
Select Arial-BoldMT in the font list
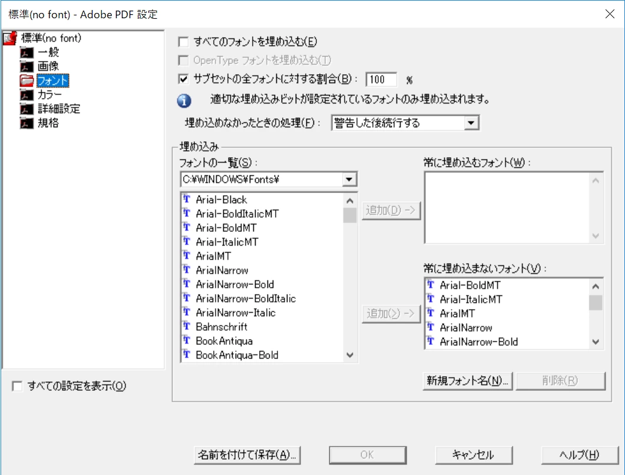tap(226, 228)
